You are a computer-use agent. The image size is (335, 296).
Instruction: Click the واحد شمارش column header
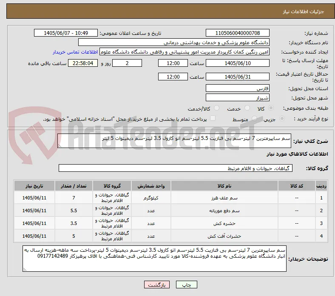(x=151, y=186)
